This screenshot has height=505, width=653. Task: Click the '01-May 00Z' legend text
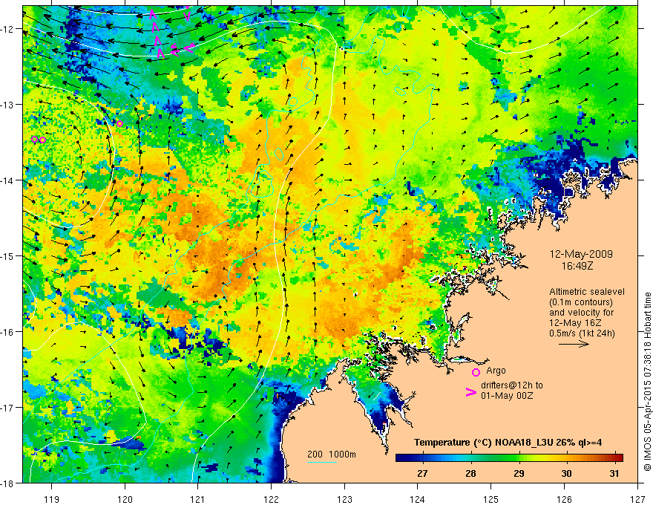(x=507, y=395)
